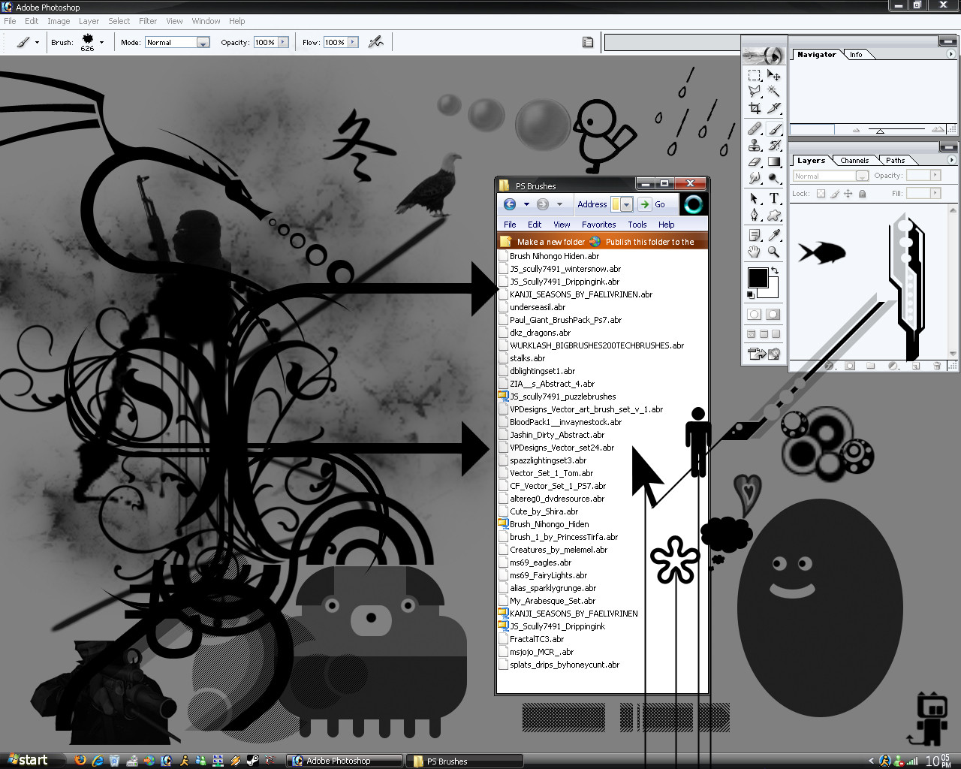This screenshot has height=769, width=961.
Task: Open the Windows start menu
Action: point(28,760)
